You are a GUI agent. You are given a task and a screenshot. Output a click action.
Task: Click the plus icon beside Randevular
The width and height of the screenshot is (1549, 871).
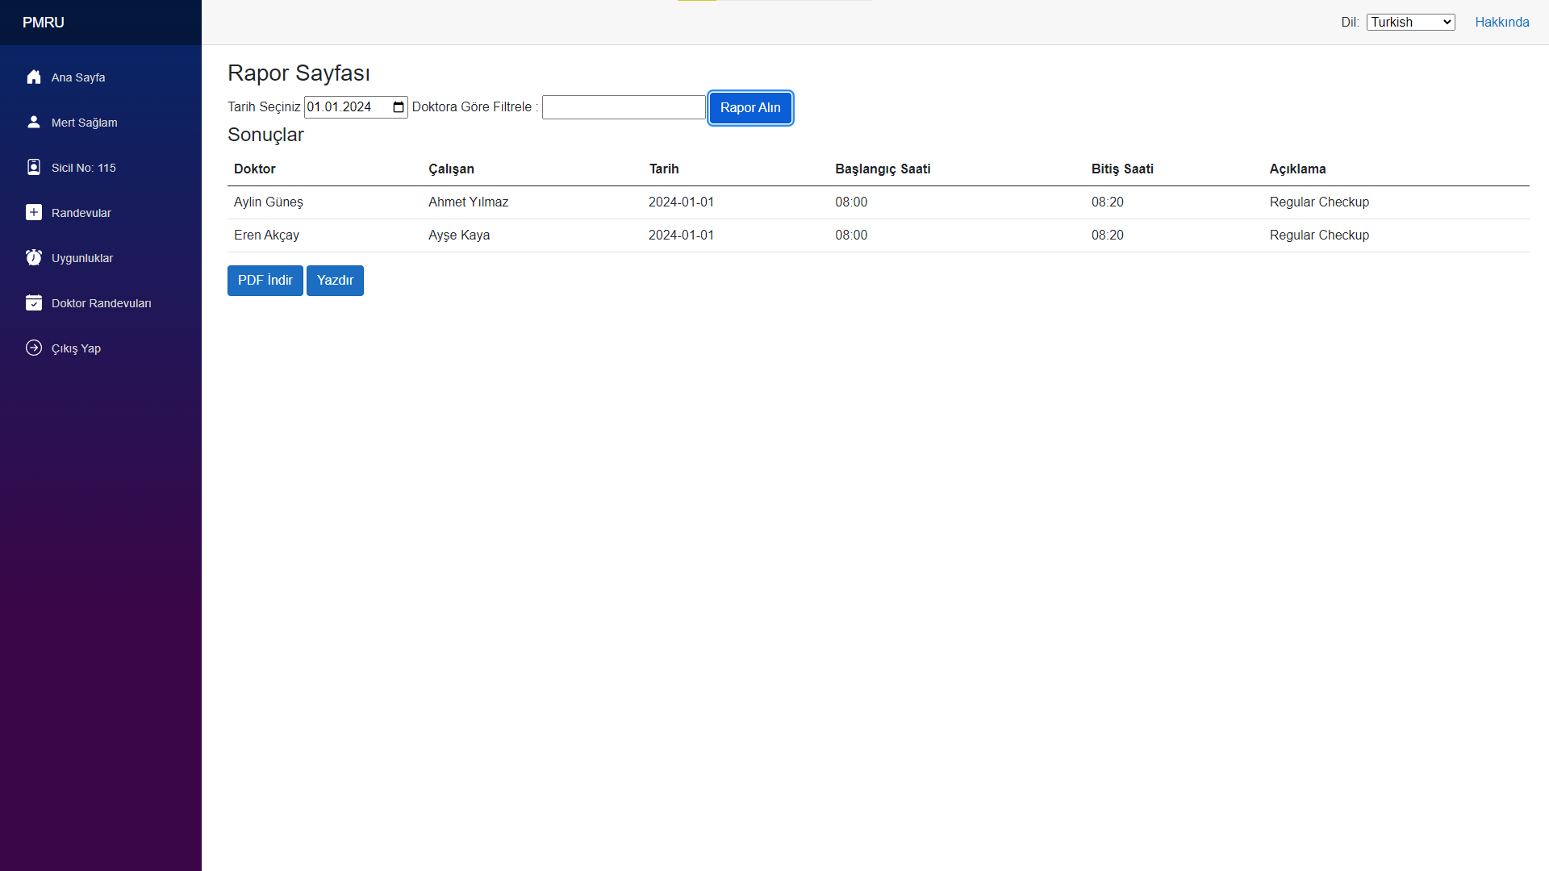pos(34,213)
